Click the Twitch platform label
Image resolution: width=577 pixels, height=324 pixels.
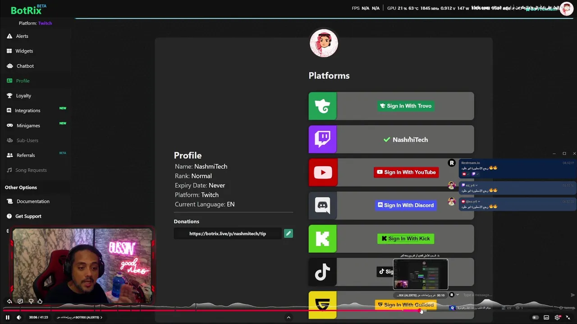click(x=45, y=23)
